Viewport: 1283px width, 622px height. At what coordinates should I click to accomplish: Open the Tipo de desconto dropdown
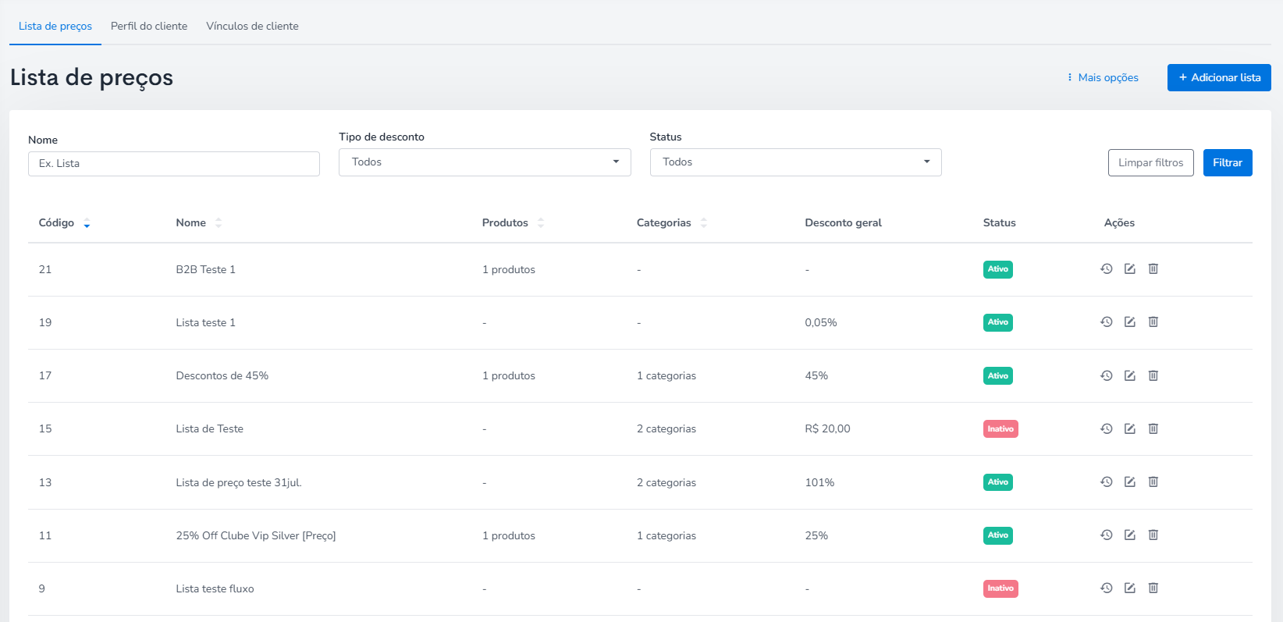pyautogui.click(x=485, y=162)
